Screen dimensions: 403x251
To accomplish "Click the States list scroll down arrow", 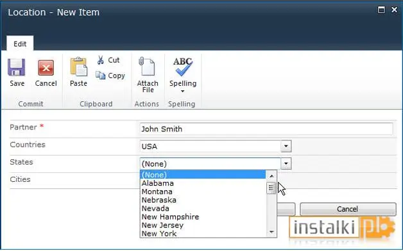I will (271, 232).
